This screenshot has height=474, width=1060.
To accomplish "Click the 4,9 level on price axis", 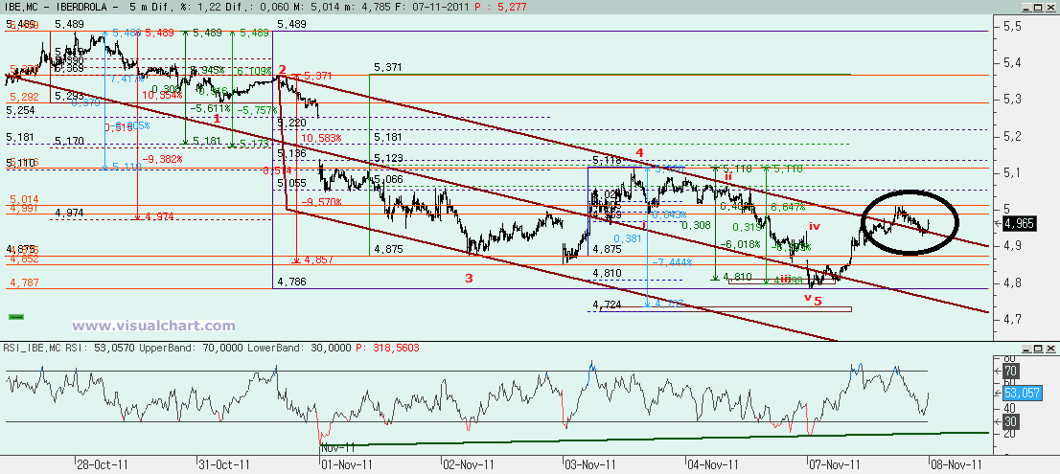I will tap(1012, 246).
